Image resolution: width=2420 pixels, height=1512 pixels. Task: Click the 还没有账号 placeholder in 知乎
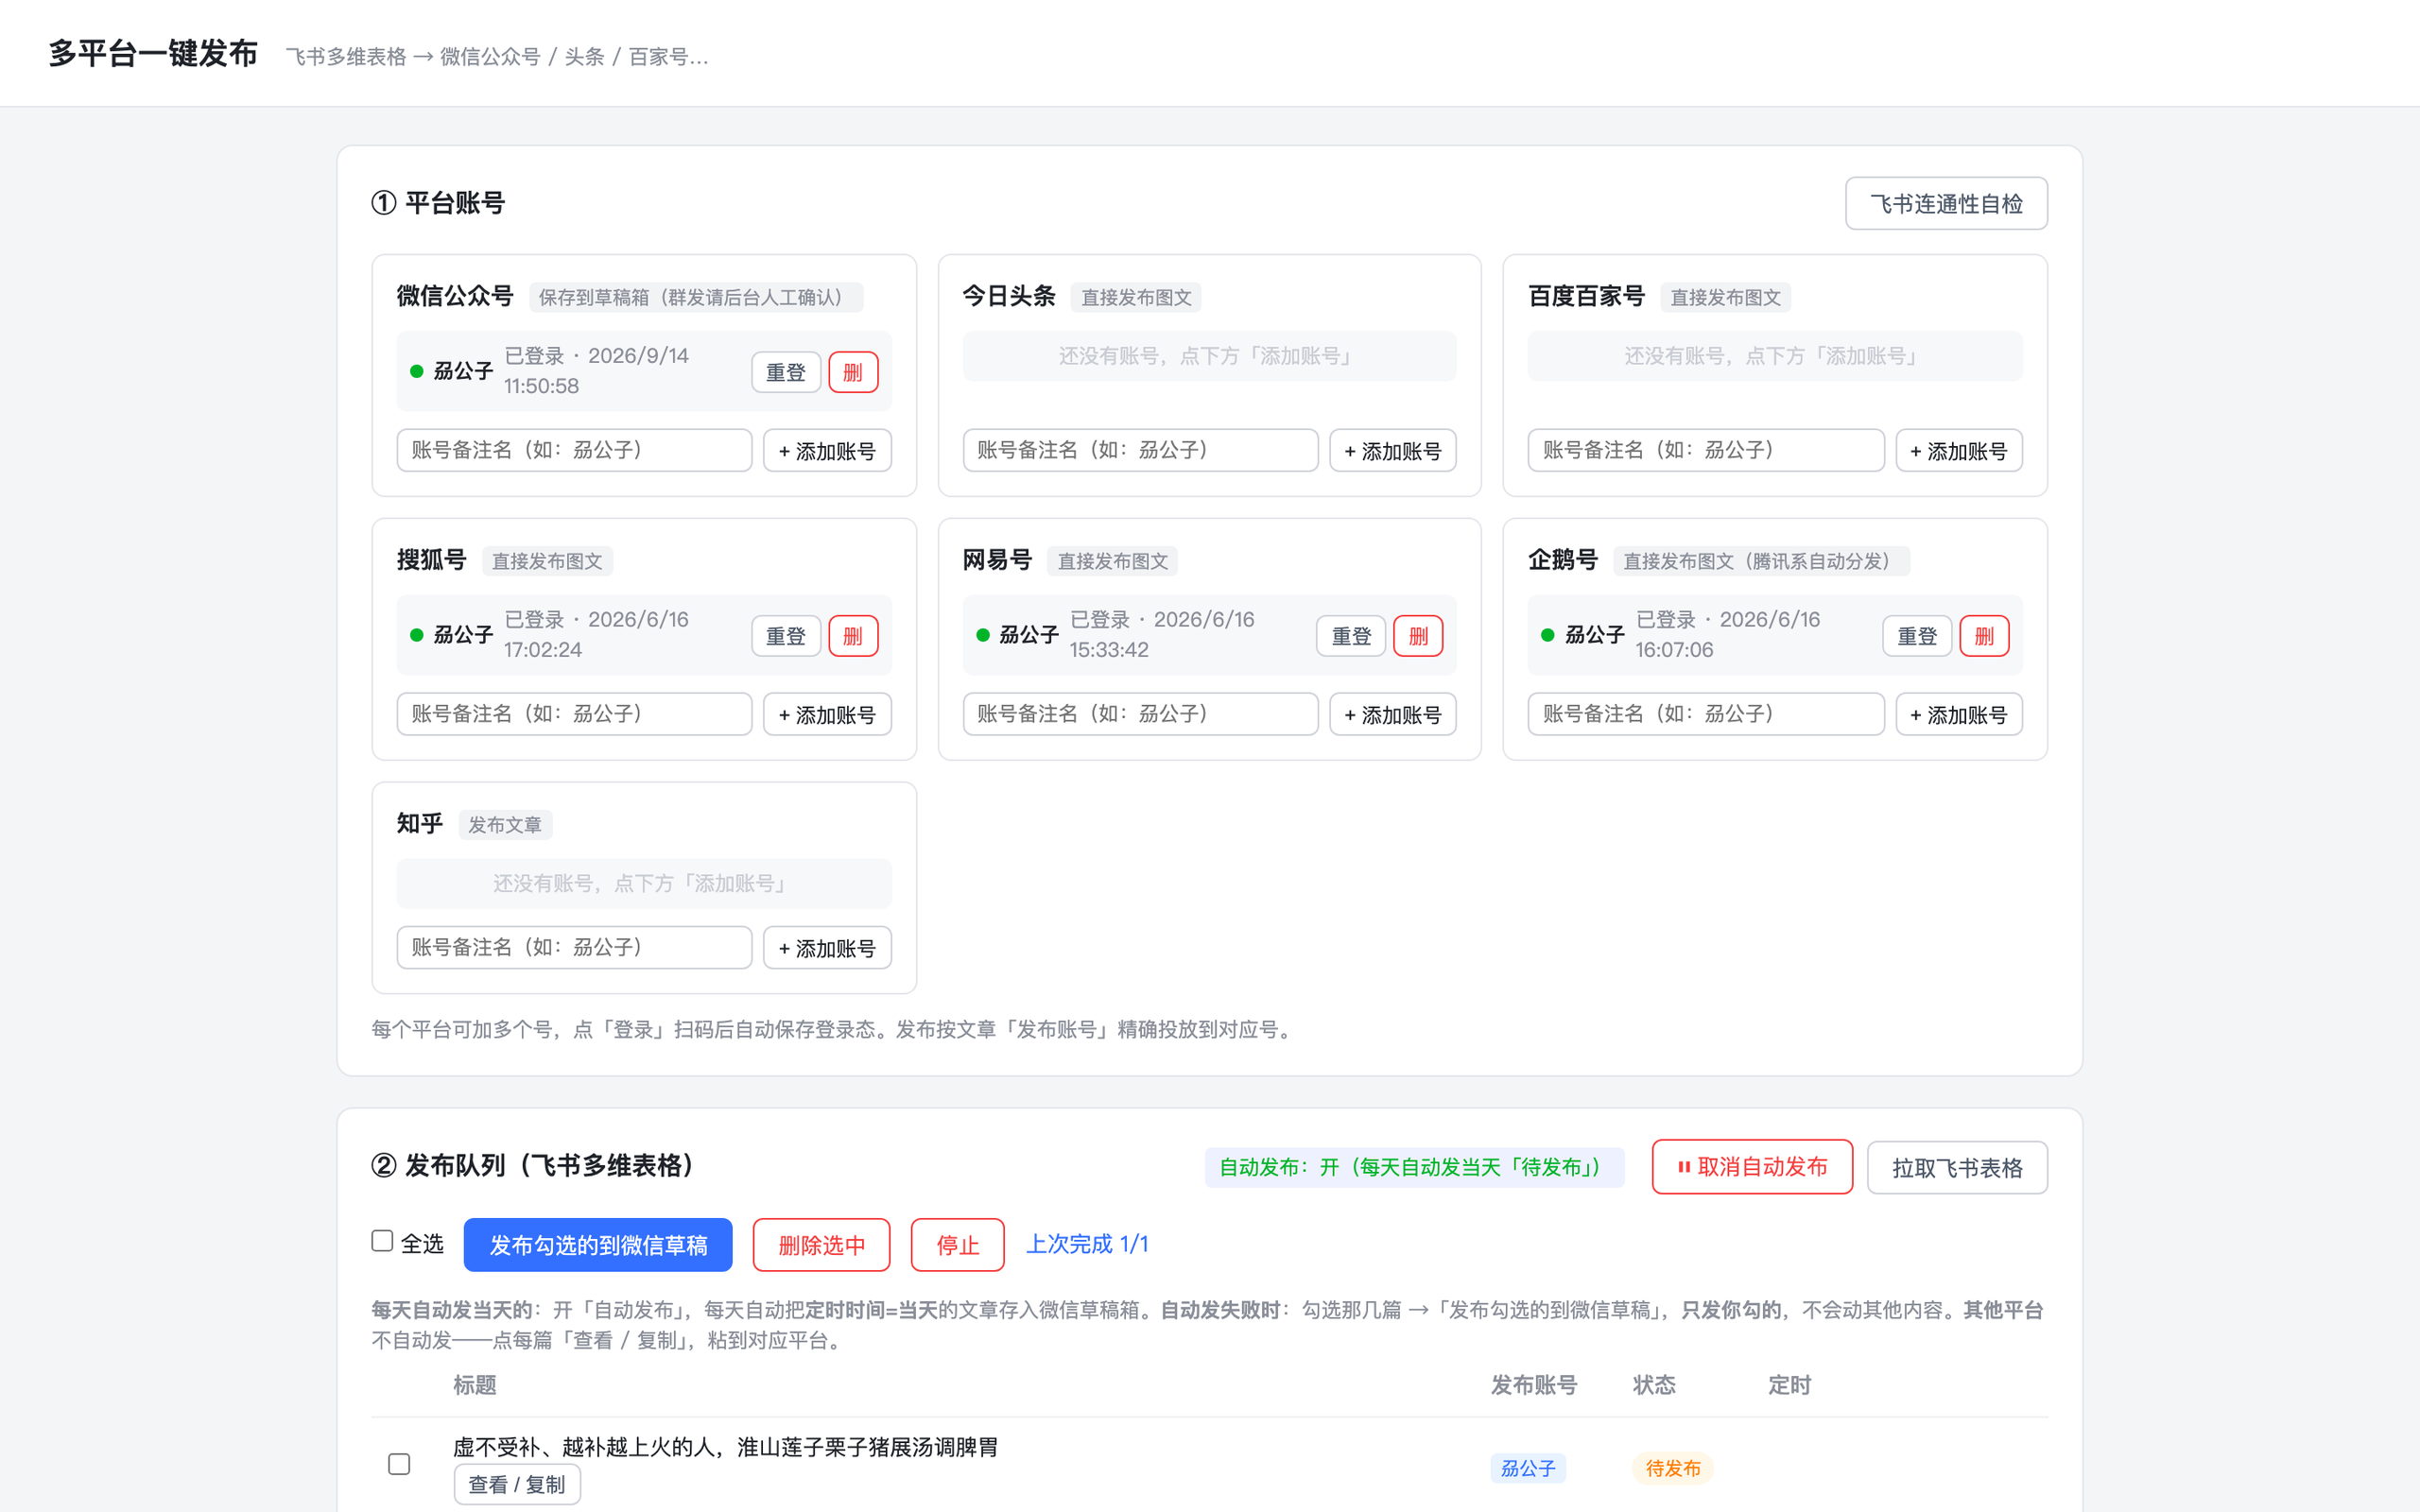pos(644,883)
